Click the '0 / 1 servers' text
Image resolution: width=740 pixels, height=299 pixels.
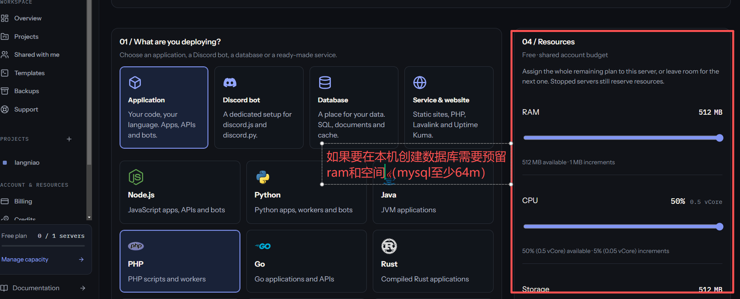click(61, 236)
